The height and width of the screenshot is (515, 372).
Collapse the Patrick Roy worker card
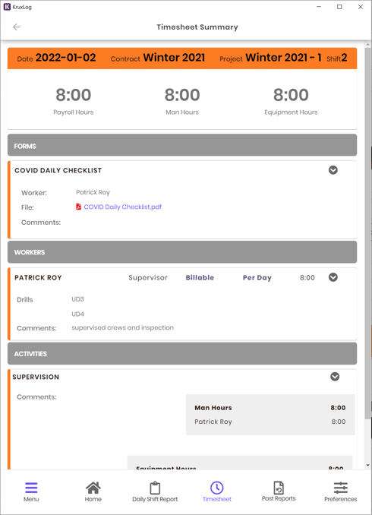pos(333,277)
